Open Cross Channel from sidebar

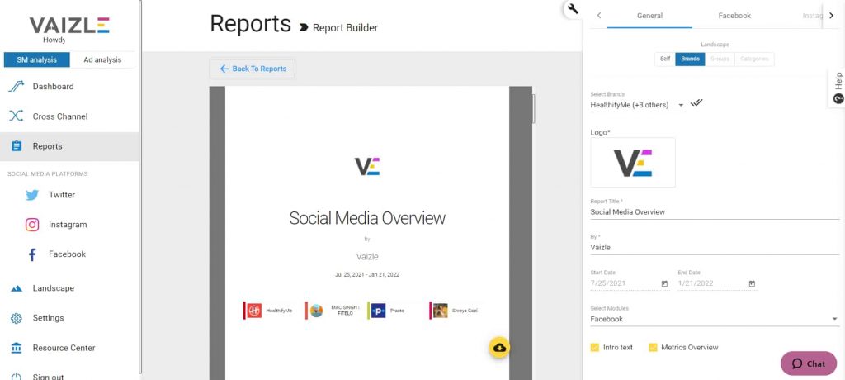(69, 116)
